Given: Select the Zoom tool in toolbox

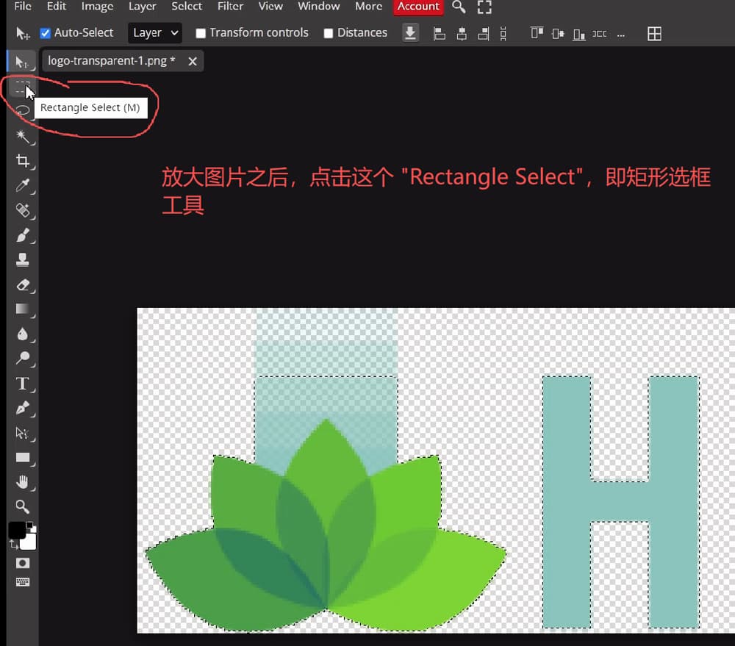Looking at the screenshot, I should click(22, 507).
